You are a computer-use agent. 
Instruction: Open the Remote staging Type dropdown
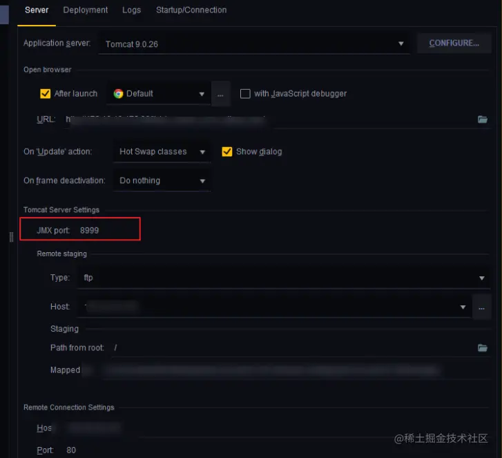[284, 278]
